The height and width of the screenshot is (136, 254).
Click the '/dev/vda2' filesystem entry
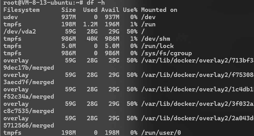click(20, 31)
